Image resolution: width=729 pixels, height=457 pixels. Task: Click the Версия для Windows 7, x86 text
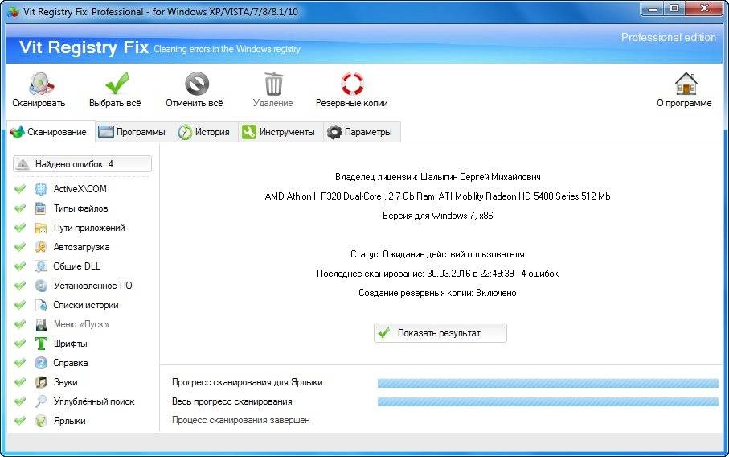(x=437, y=216)
